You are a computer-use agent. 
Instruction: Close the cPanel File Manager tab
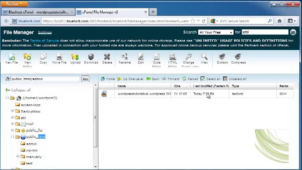click(145, 12)
